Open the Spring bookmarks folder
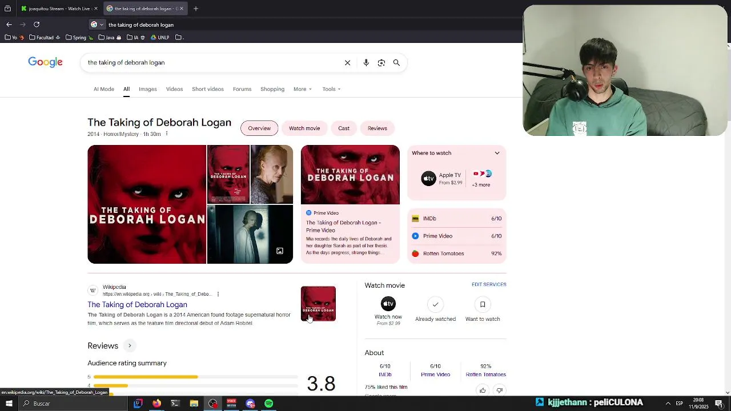This screenshot has height=411, width=731. coord(79,38)
